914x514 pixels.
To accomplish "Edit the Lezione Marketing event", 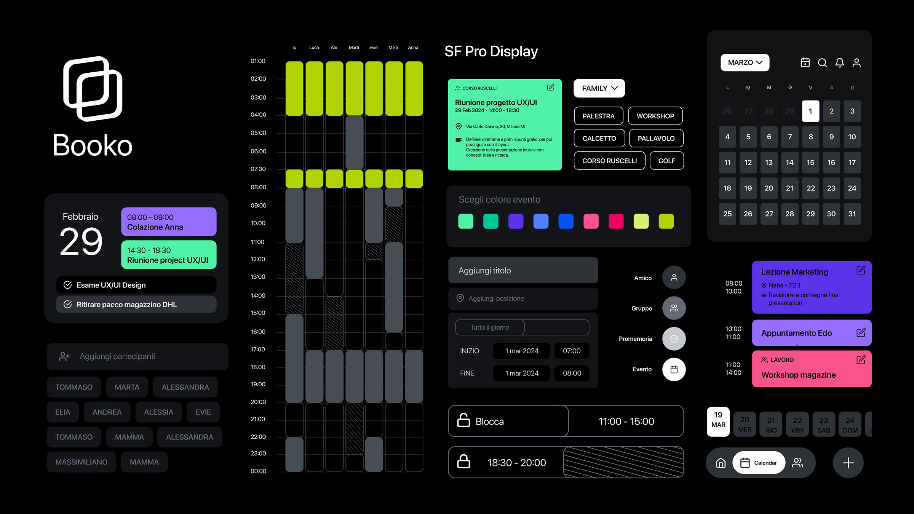I will click(861, 270).
